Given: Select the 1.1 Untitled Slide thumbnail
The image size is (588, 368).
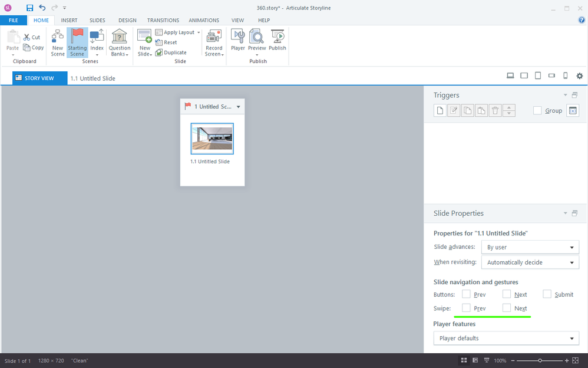Looking at the screenshot, I should (x=212, y=139).
